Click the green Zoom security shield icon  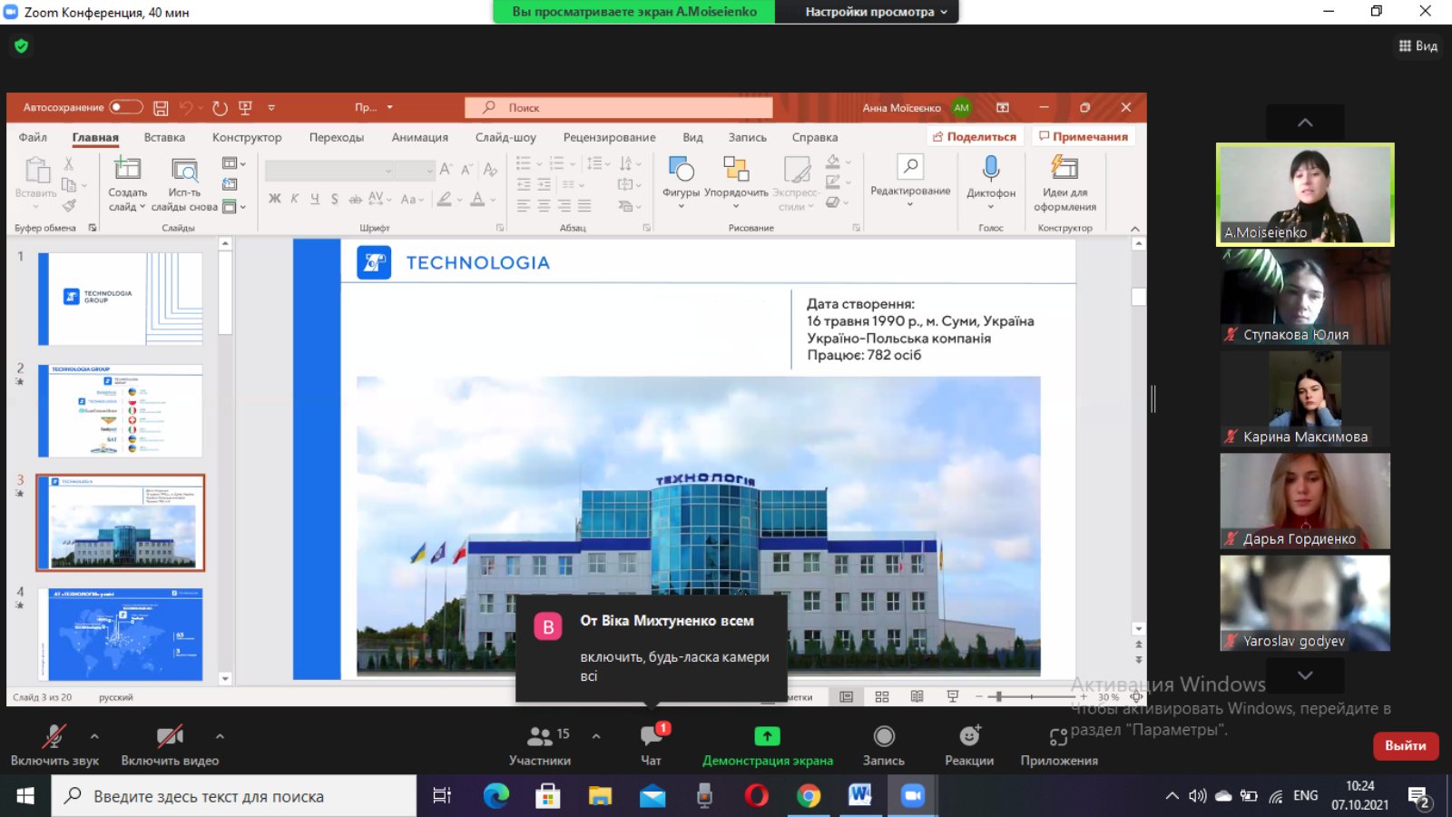[21, 45]
